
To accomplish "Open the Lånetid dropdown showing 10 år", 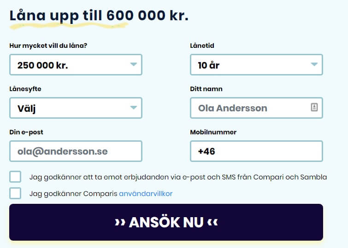I will [x=256, y=65].
